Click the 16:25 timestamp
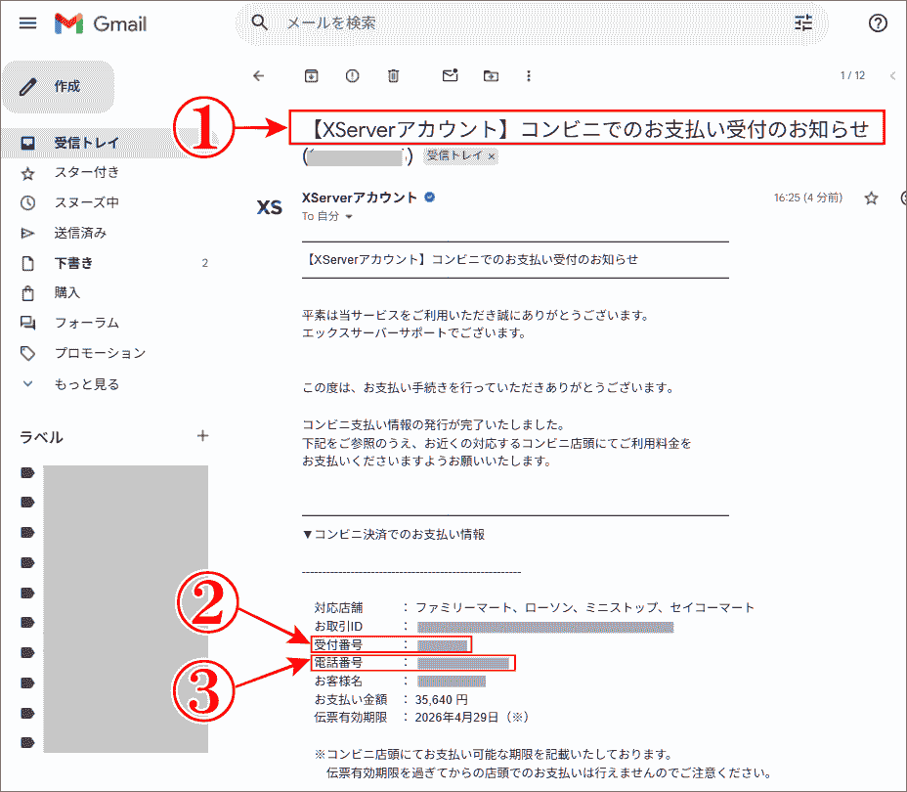Image resolution: width=907 pixels, height=792 pixels. [x=808, y=198]
